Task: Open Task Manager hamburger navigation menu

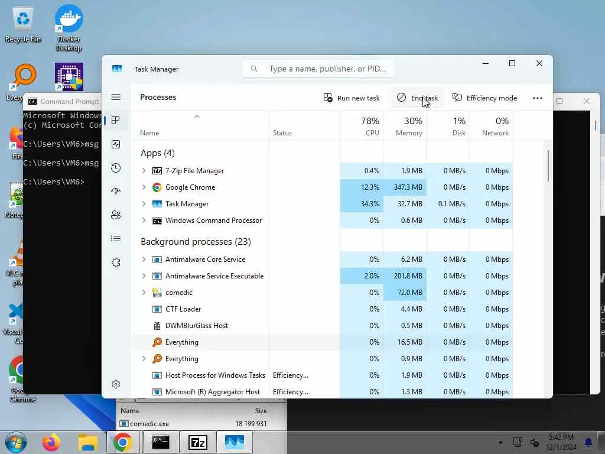Action: click(116, 97)
